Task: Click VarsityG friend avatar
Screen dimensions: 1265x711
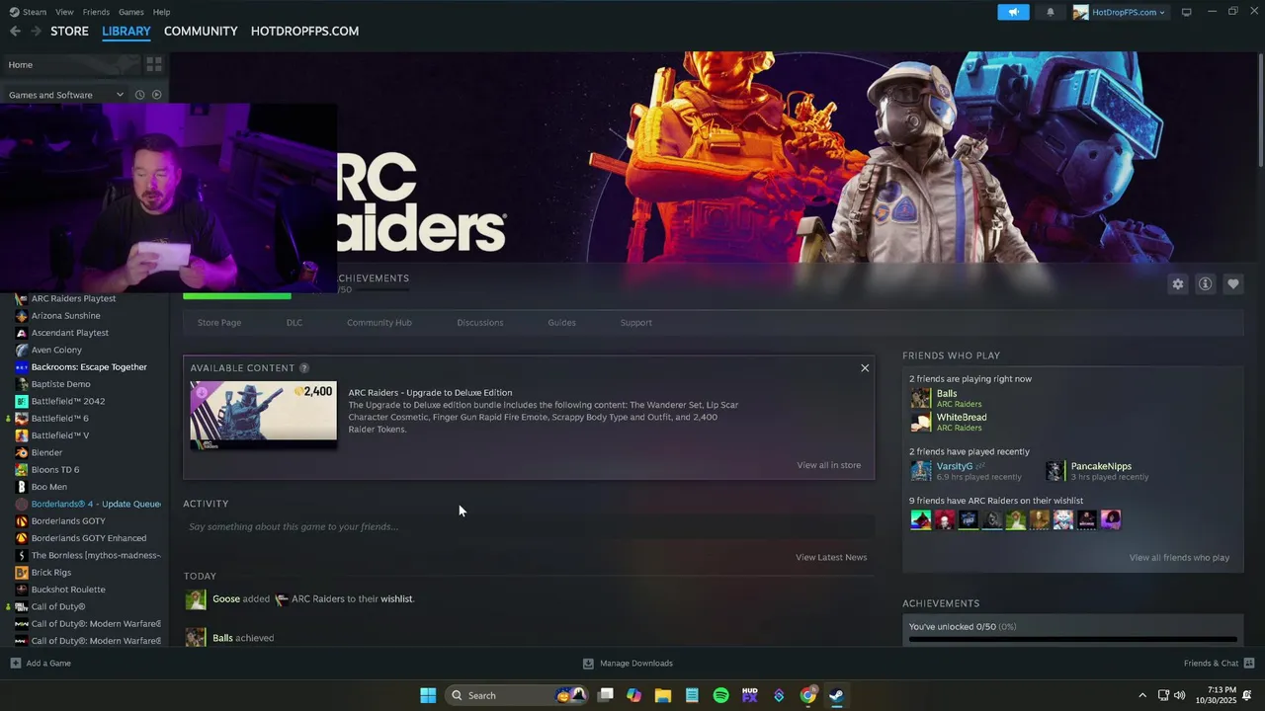Action: pos(921,471)
